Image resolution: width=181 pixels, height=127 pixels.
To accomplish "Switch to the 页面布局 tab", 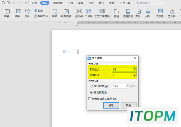I will (x=57, y=3).
